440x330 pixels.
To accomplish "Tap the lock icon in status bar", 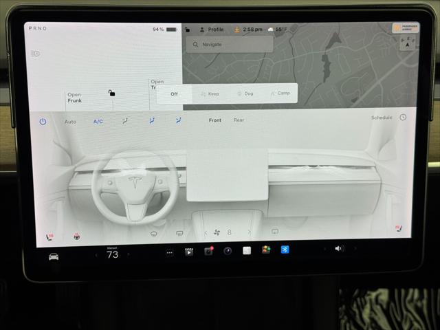I will coord(187,30).
